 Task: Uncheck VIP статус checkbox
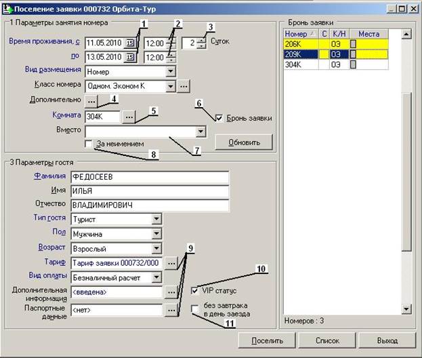tap(196, 290)
